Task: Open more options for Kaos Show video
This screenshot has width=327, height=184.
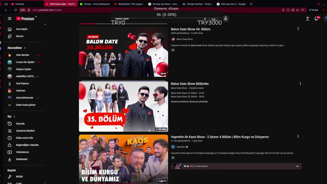Action: click(298, 136)
